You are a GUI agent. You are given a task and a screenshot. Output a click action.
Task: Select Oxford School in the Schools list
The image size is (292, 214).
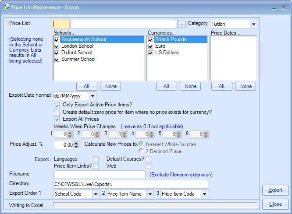(77, 53)
